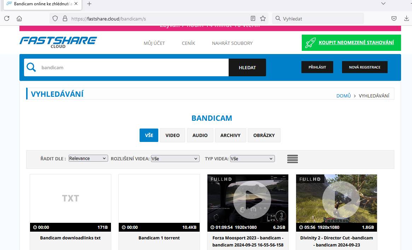
Task: Save page to Pocket icon
Action: (x=394, y=18)
